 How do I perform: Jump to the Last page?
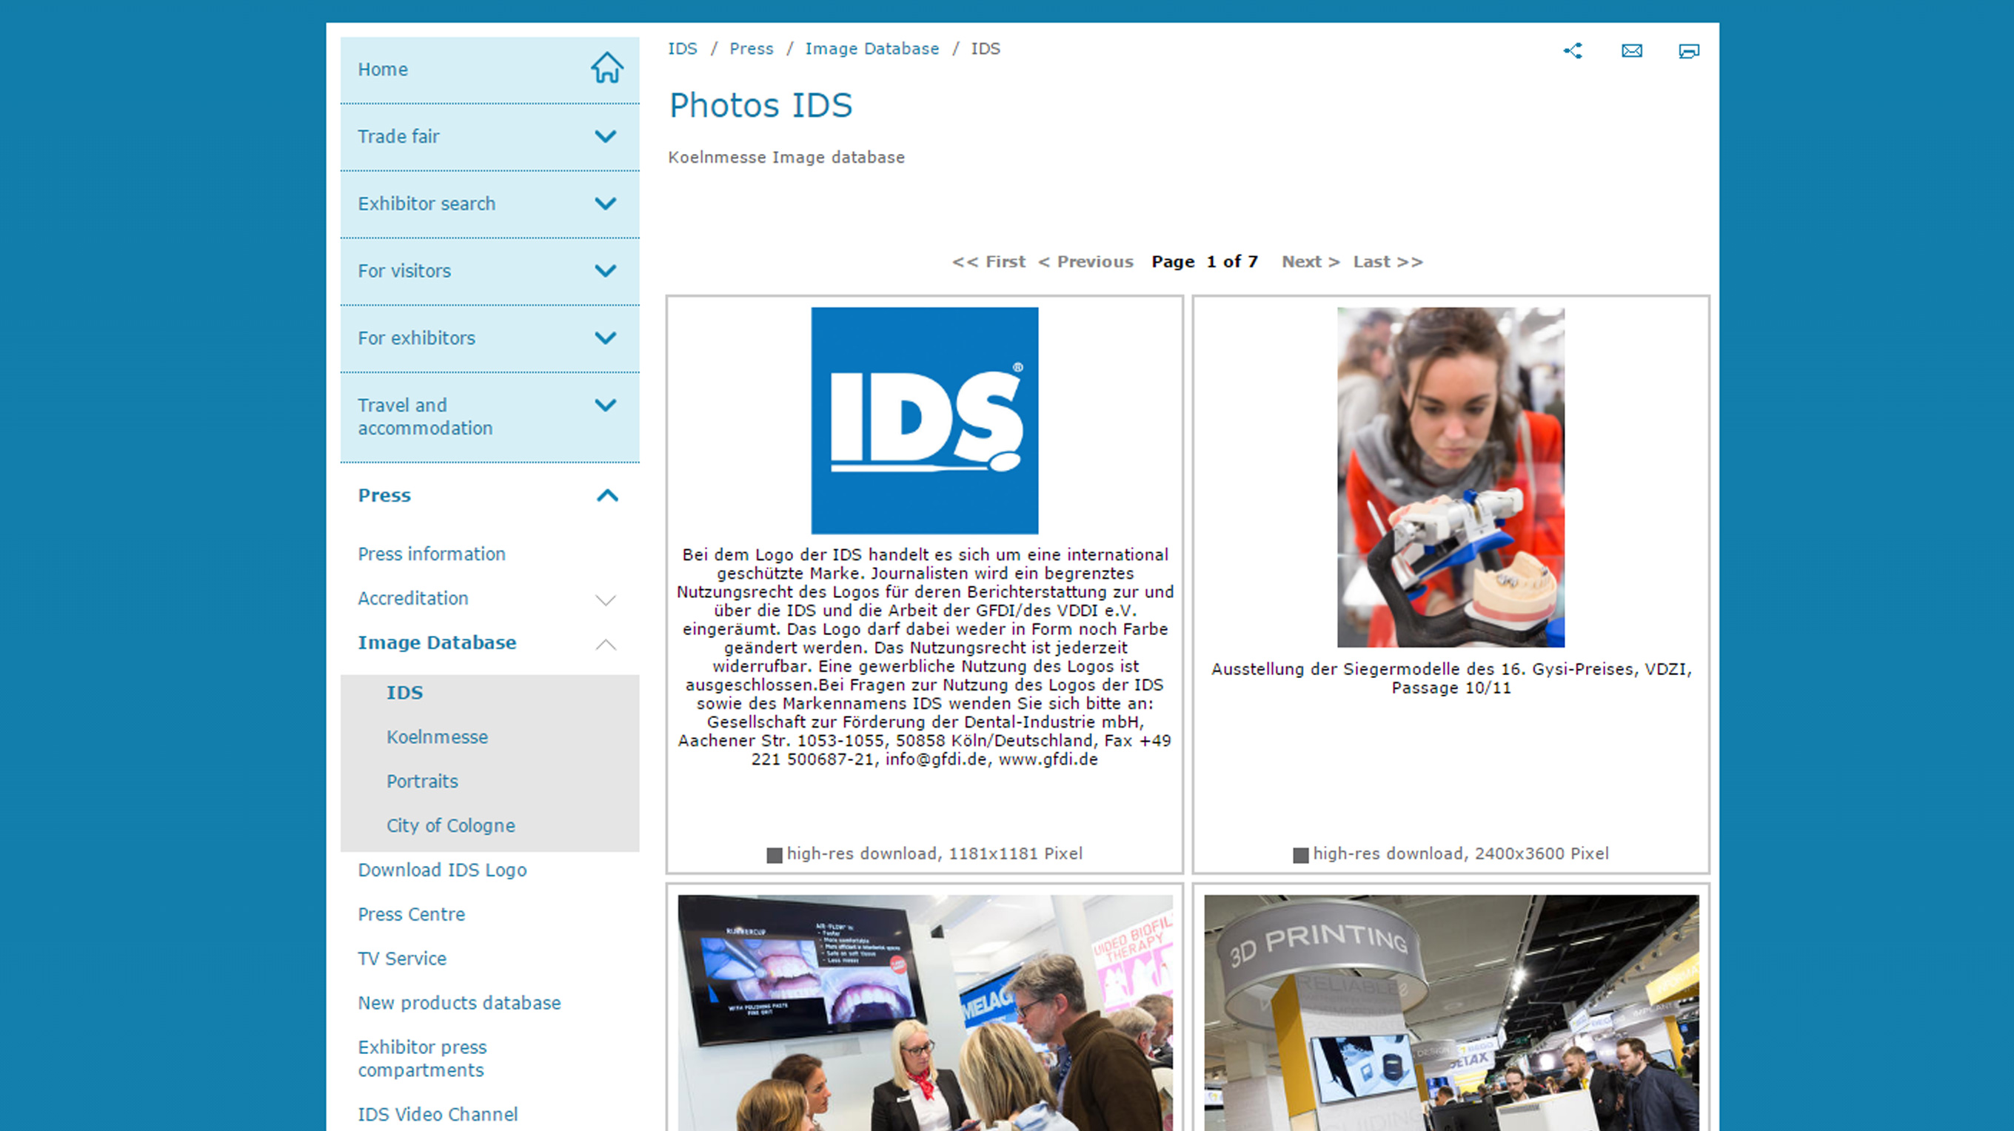pos(1388,262)
